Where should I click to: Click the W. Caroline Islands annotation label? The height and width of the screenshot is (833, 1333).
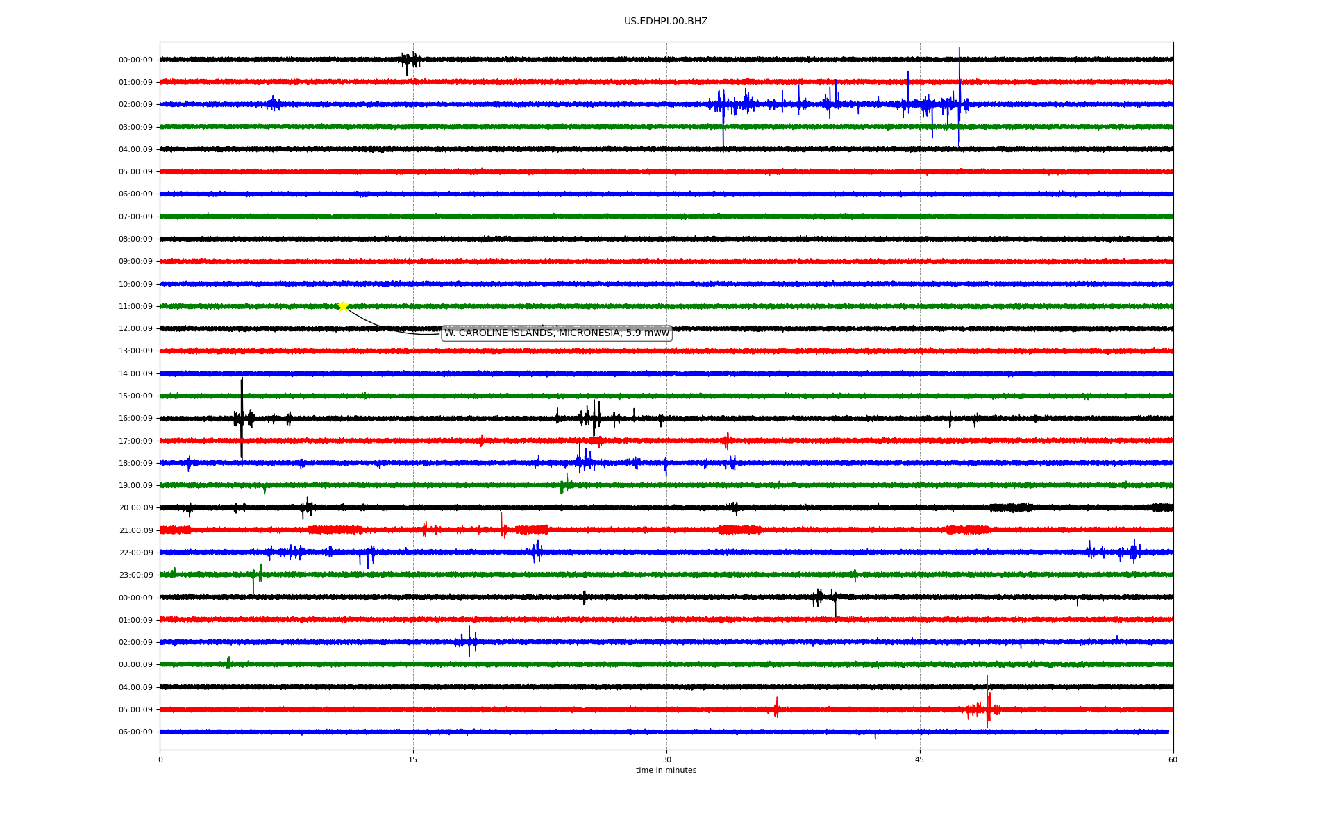556,333
